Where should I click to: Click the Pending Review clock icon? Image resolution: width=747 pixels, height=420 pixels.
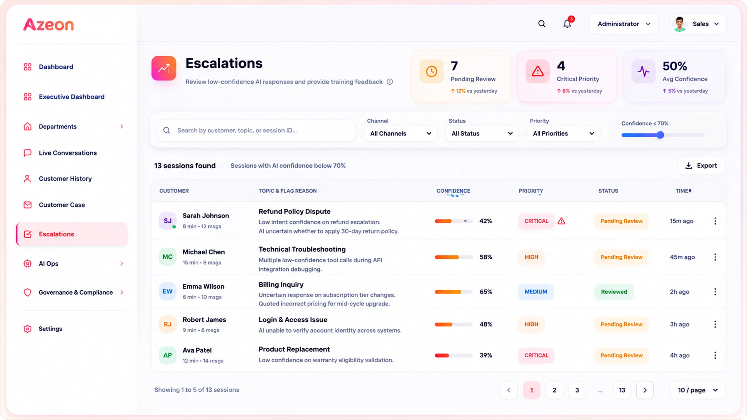coord(431,71)
